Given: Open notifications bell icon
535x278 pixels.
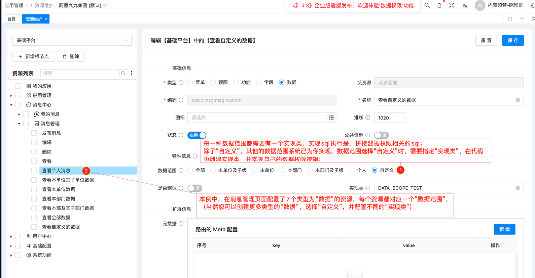Looking at the screenshot, I should click(x=439, y=5).
